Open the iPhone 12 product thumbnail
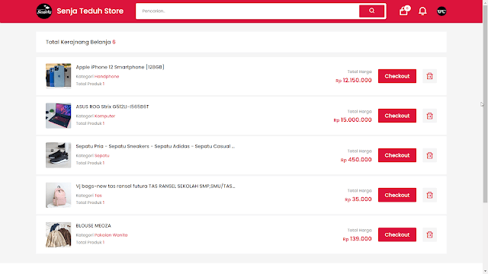Viewport: 488px width, 274px height. coord(58,76)
